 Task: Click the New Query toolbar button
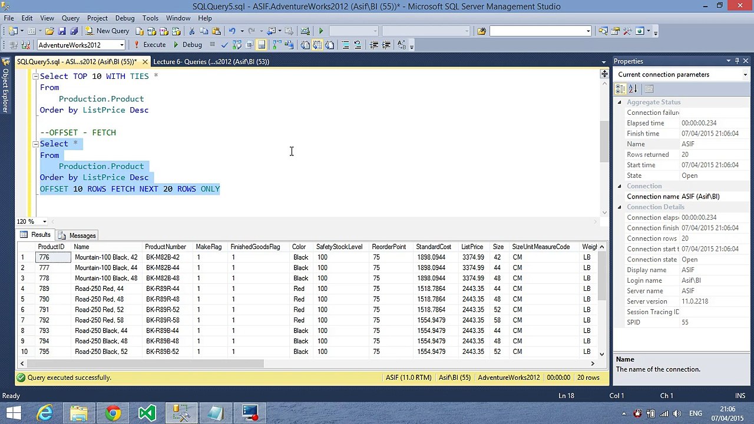pos(107,31)
